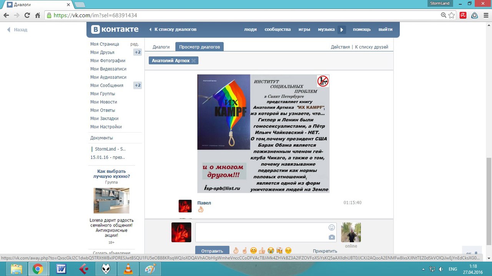Screen dimensions: 492x276
Task: Open the Действия actions menu
Action: (340, 47)
